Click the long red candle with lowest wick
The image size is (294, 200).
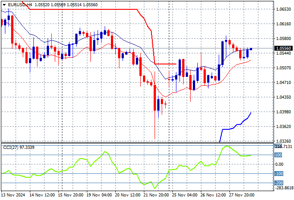click(x=155, y=97)
